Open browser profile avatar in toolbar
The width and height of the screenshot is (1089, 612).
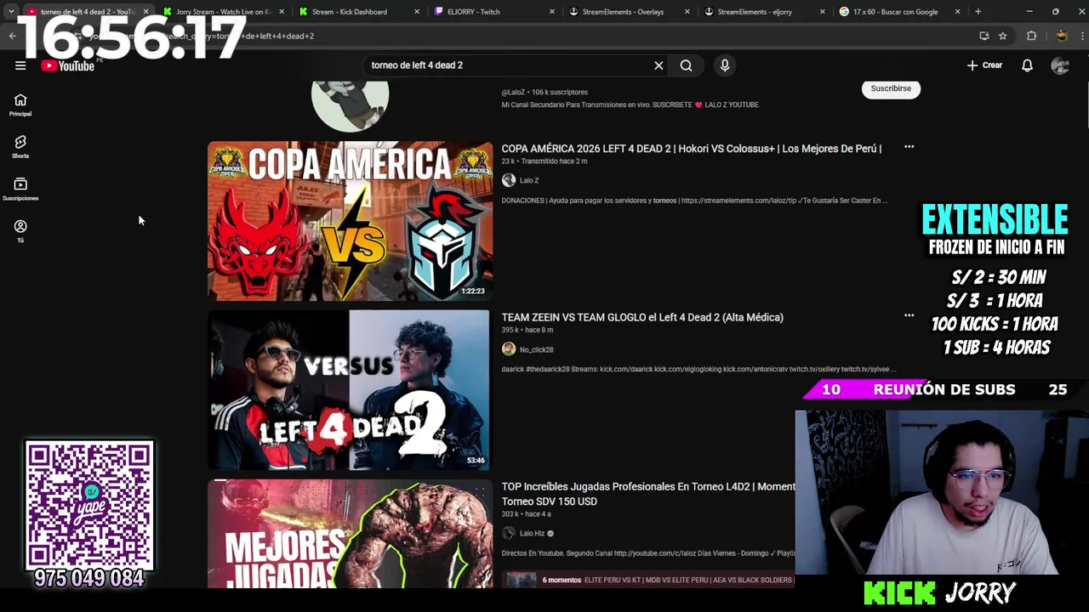tap(1061, 36)
